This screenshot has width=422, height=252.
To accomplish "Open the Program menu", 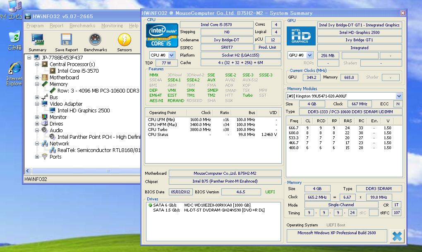I will [x=35, y=26].
